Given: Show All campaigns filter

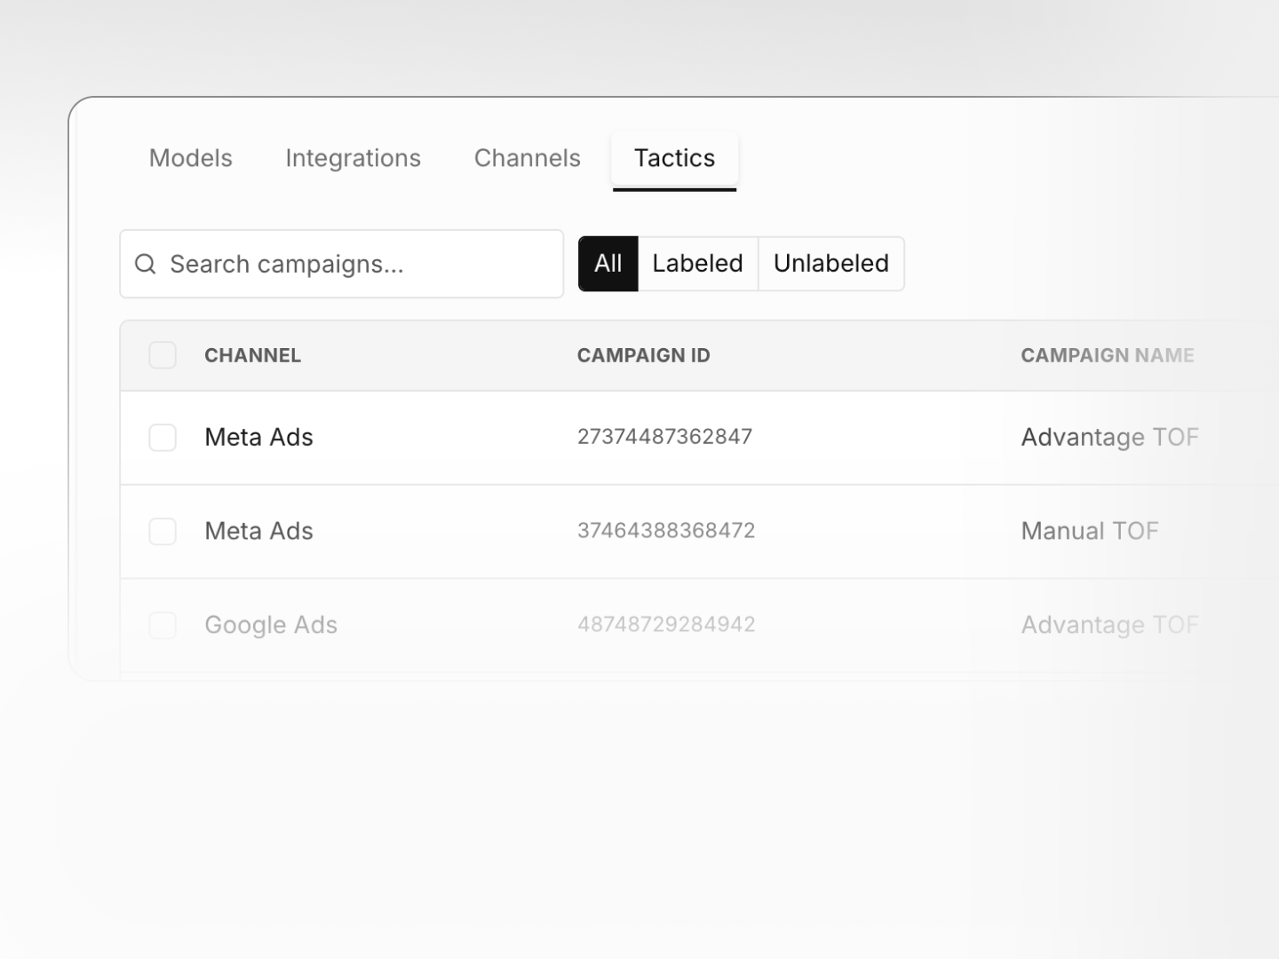Looking at the screenshot, I should [x=608, y=264].
